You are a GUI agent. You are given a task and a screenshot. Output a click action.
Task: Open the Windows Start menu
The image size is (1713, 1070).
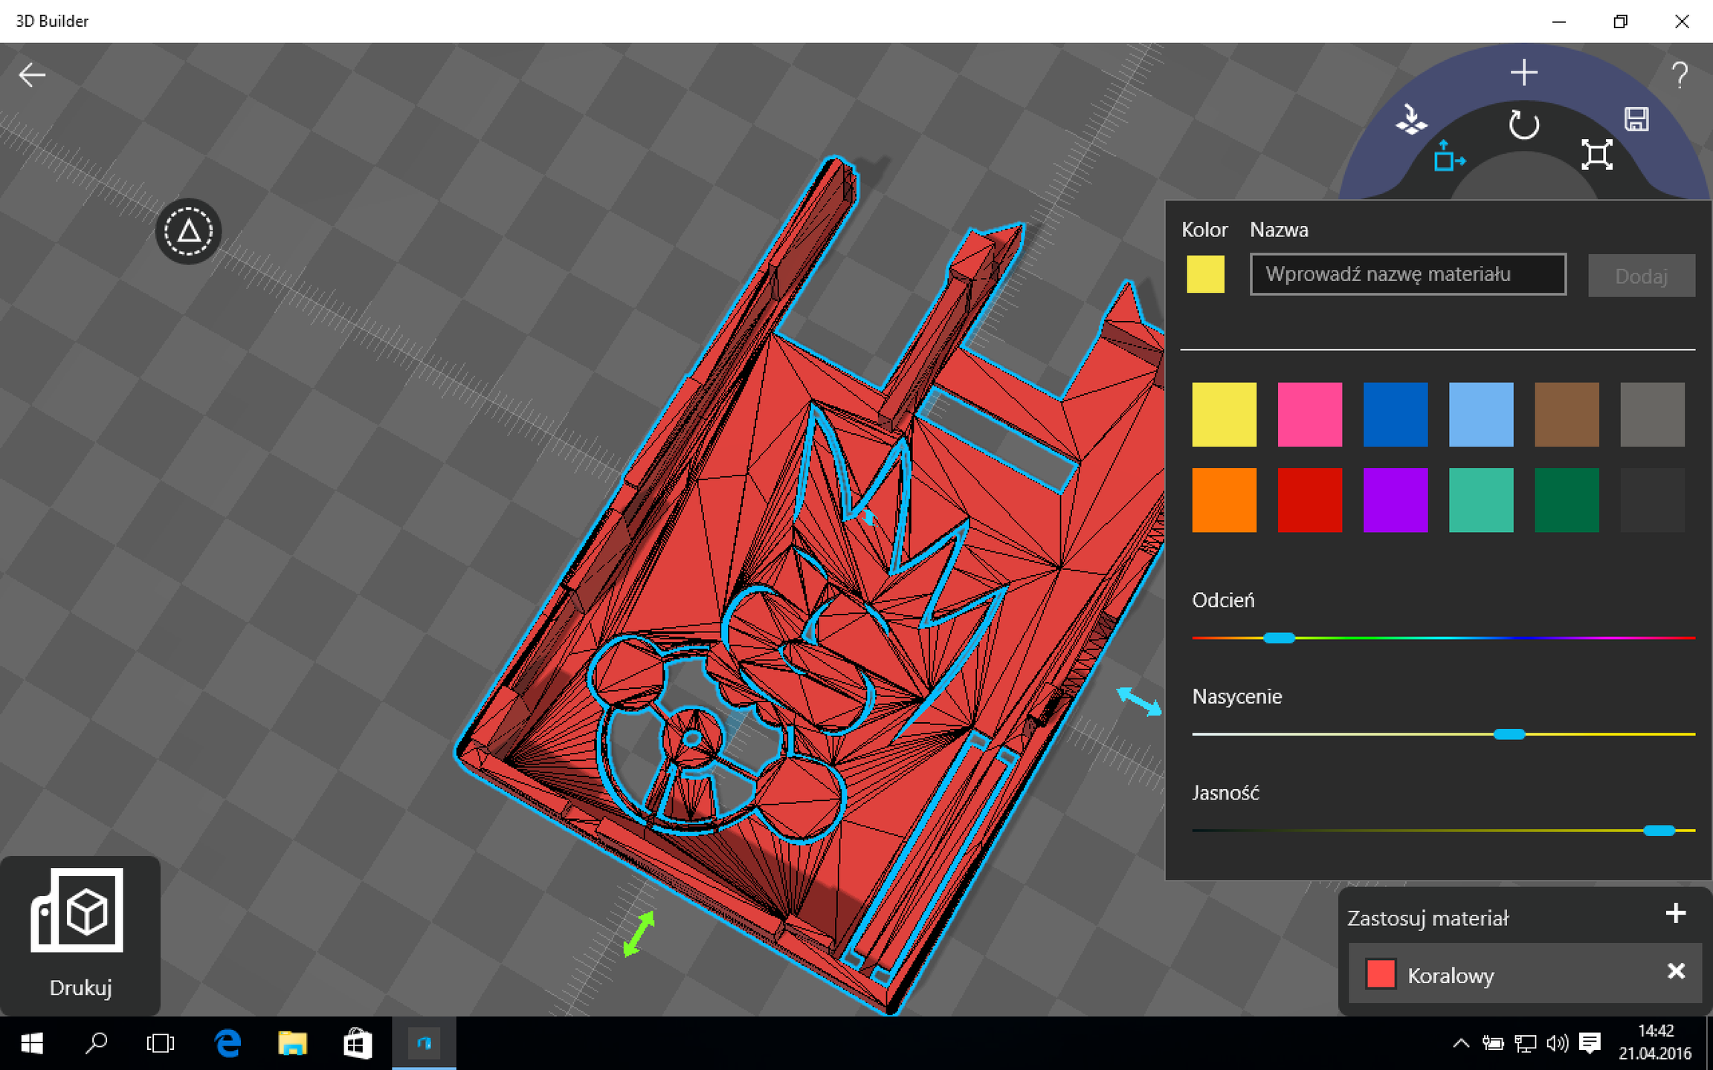tap(32, 1043)
